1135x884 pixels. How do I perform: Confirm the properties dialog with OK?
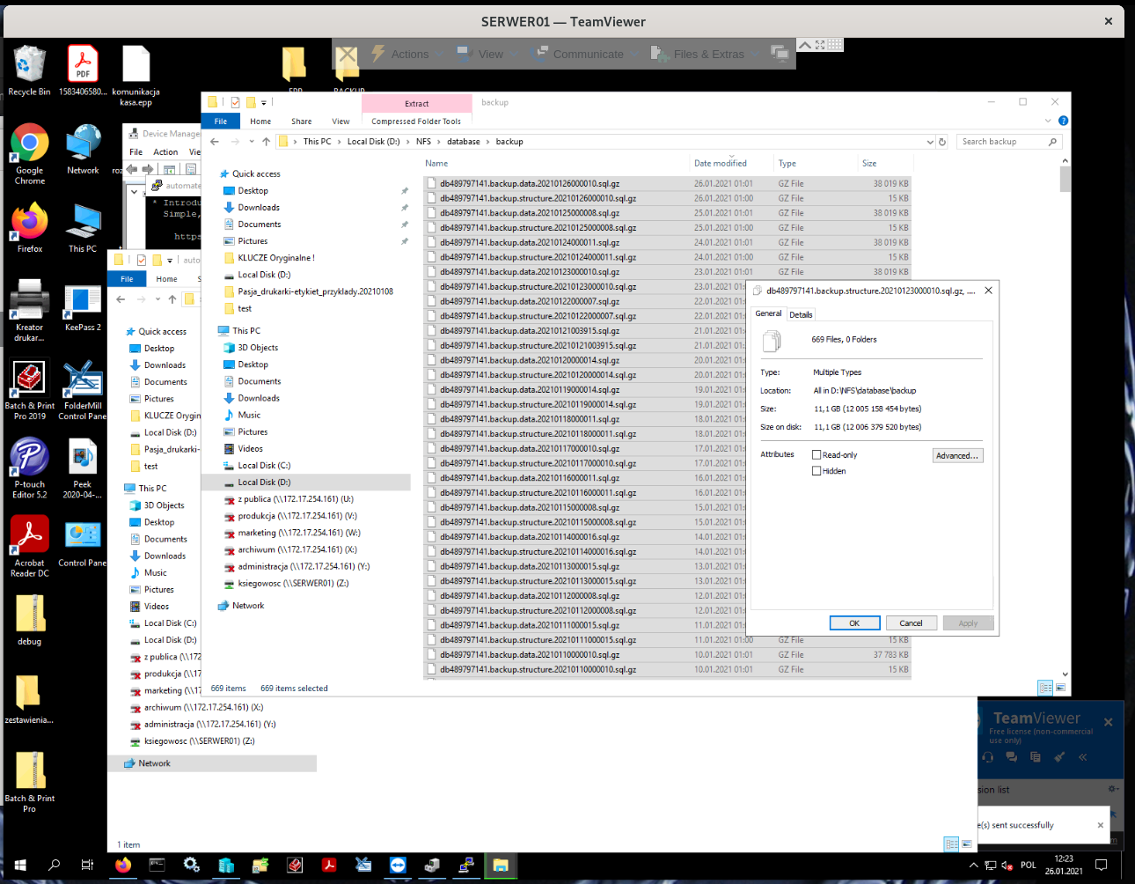point(854,622)
